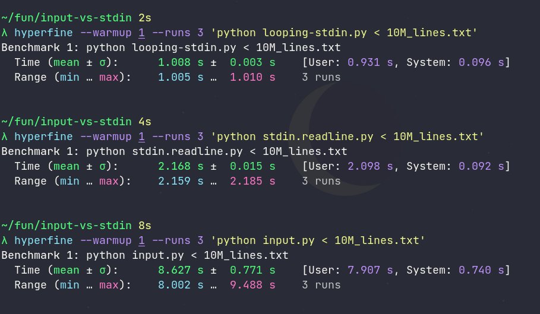
Task: Click the max value 9.488 s
Action: click(253, 285)
